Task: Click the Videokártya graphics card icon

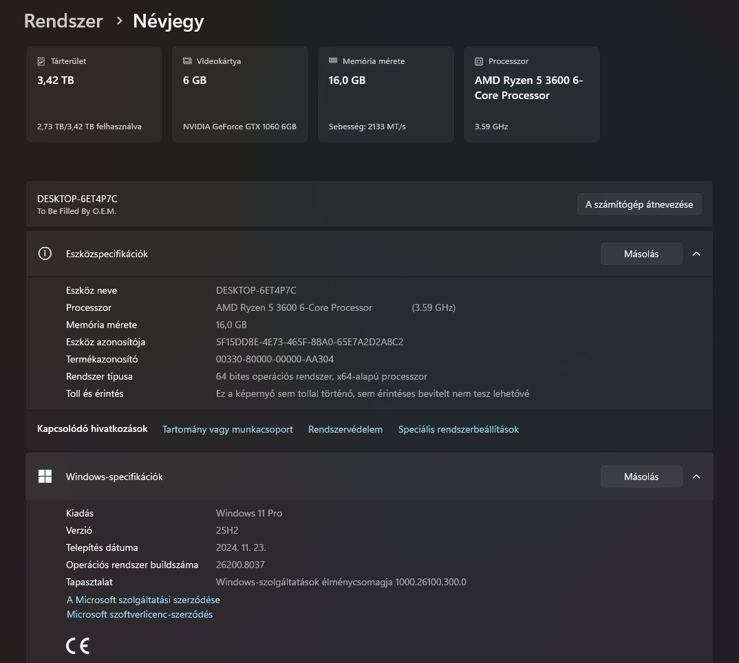Action: [x=187, y=61]
